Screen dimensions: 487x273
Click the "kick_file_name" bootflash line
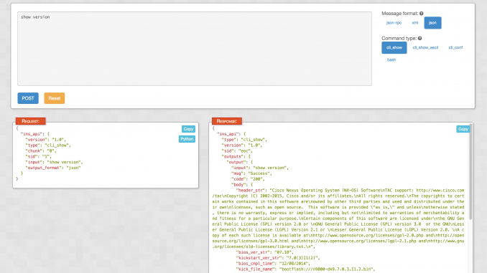[305, 269]
